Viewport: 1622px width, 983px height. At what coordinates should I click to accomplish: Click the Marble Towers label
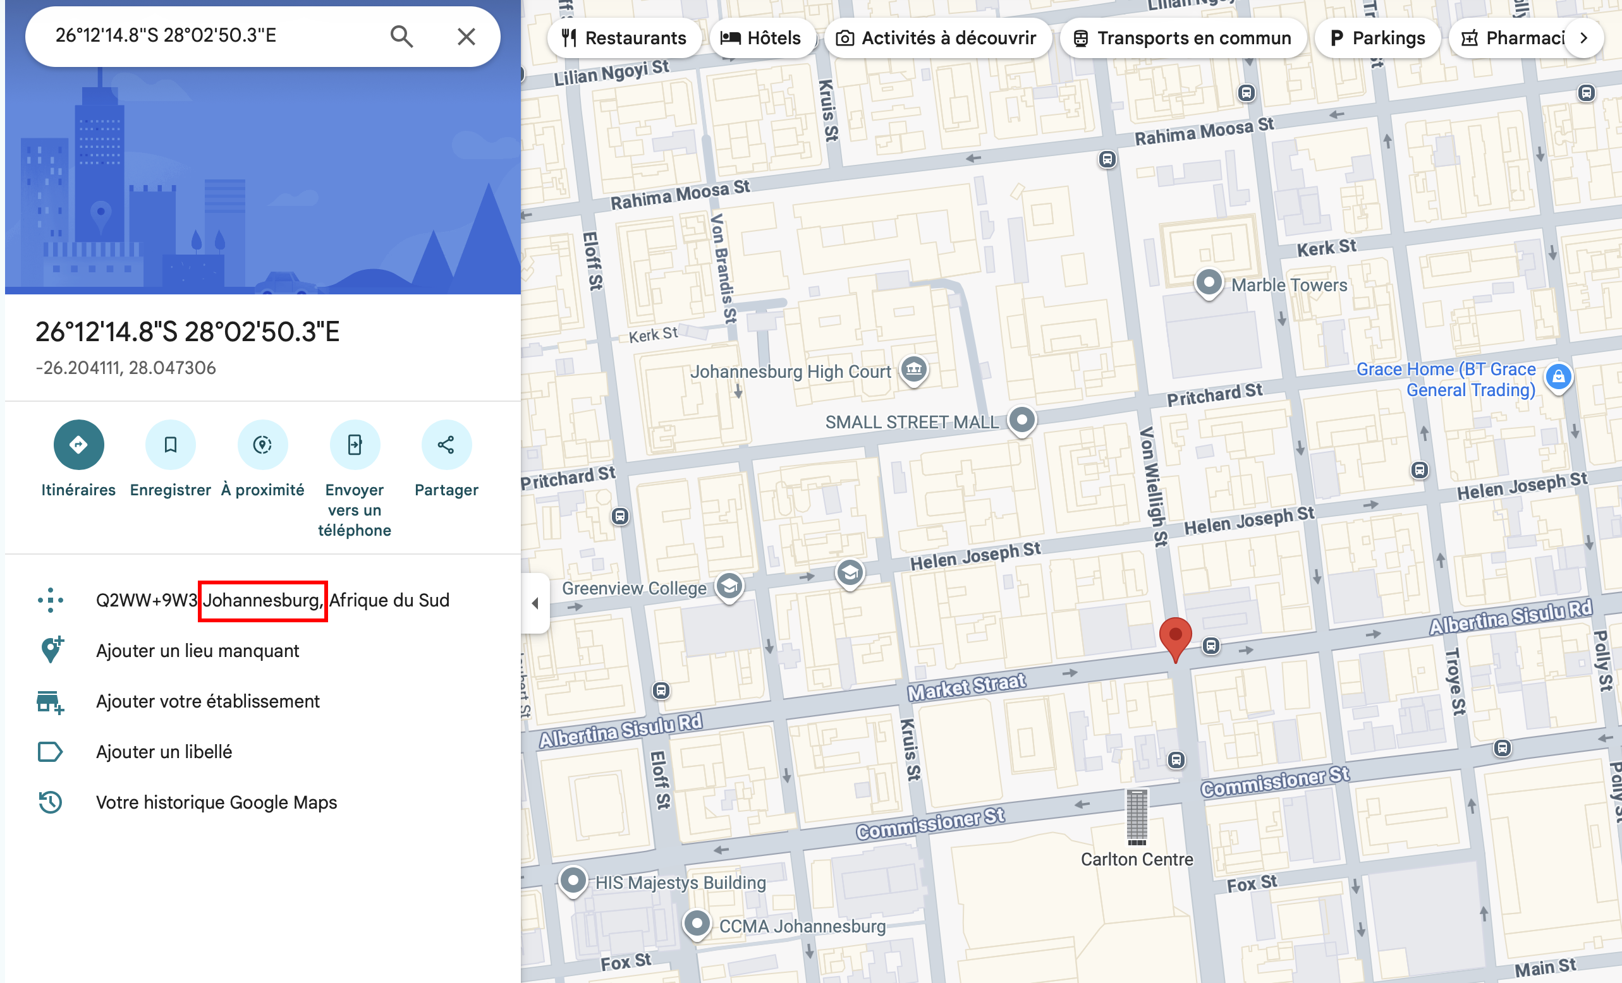coord(1289,285)
